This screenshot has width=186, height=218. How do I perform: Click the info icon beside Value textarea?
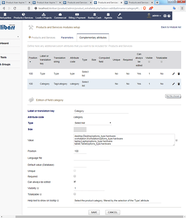click(x=176, y=140)
